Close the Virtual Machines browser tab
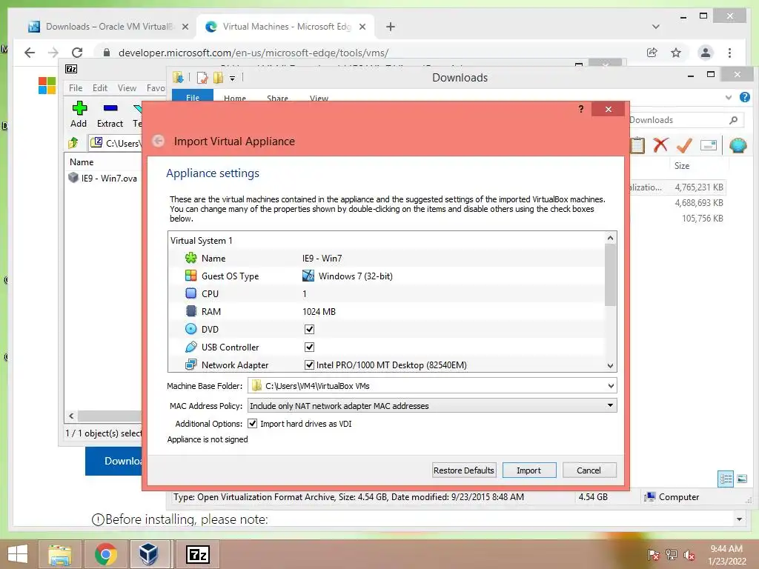Viewport: 759px width, 569px height. click(x=362, y=27)
